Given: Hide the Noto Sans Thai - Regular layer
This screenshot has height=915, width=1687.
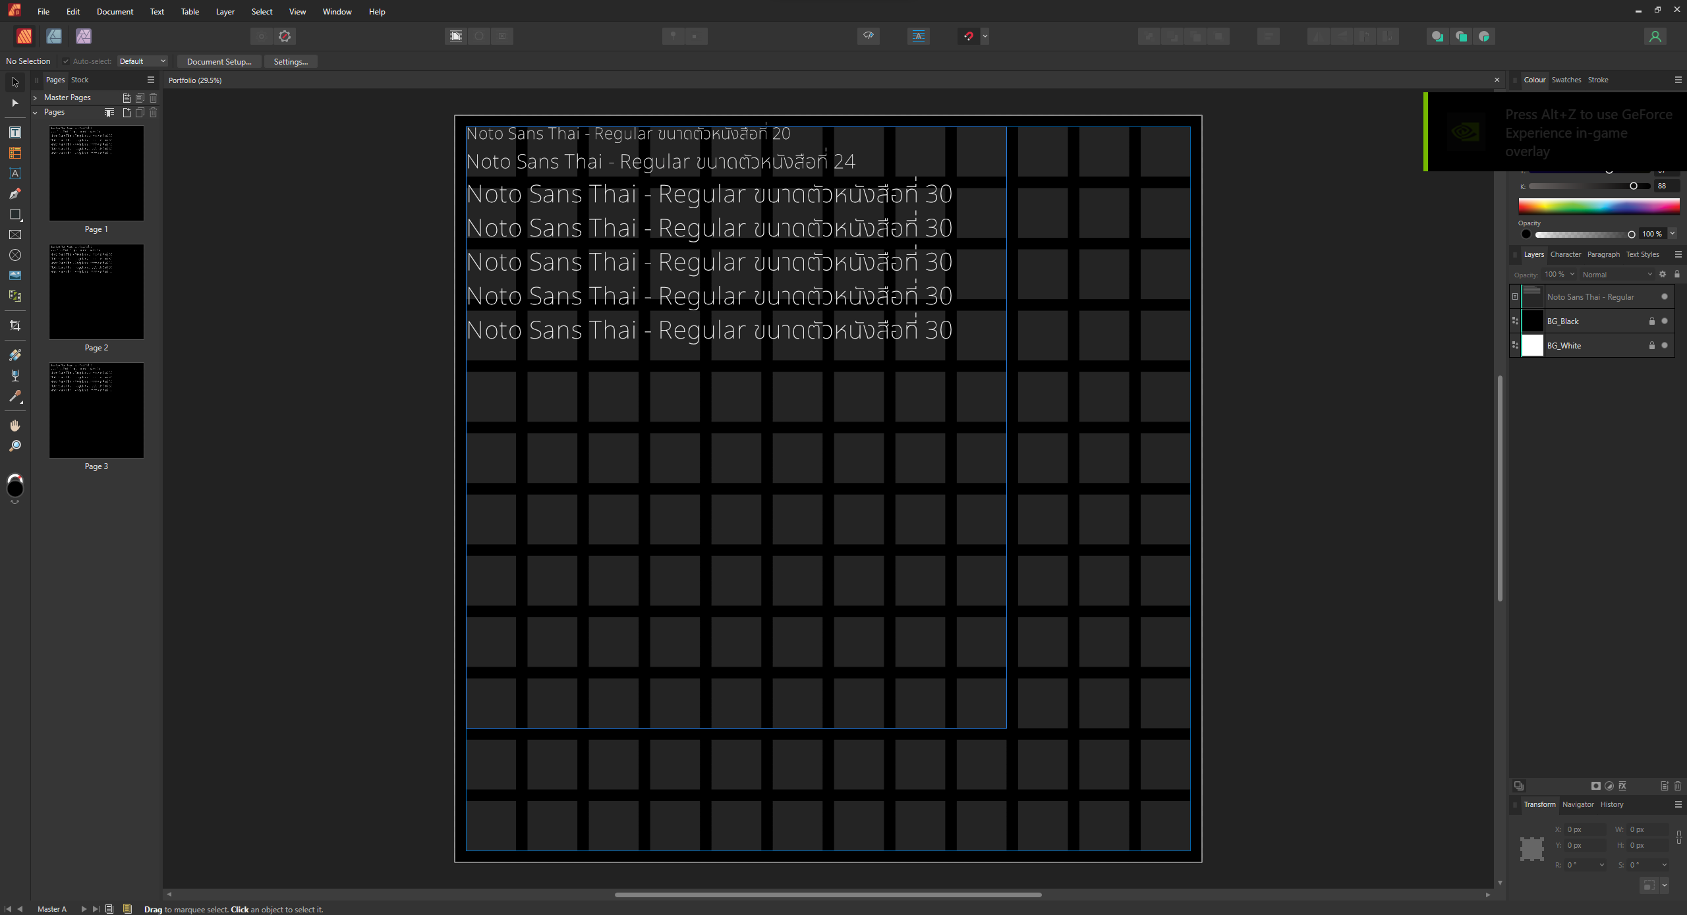Looking at the screenshot, I should 1665,296.
